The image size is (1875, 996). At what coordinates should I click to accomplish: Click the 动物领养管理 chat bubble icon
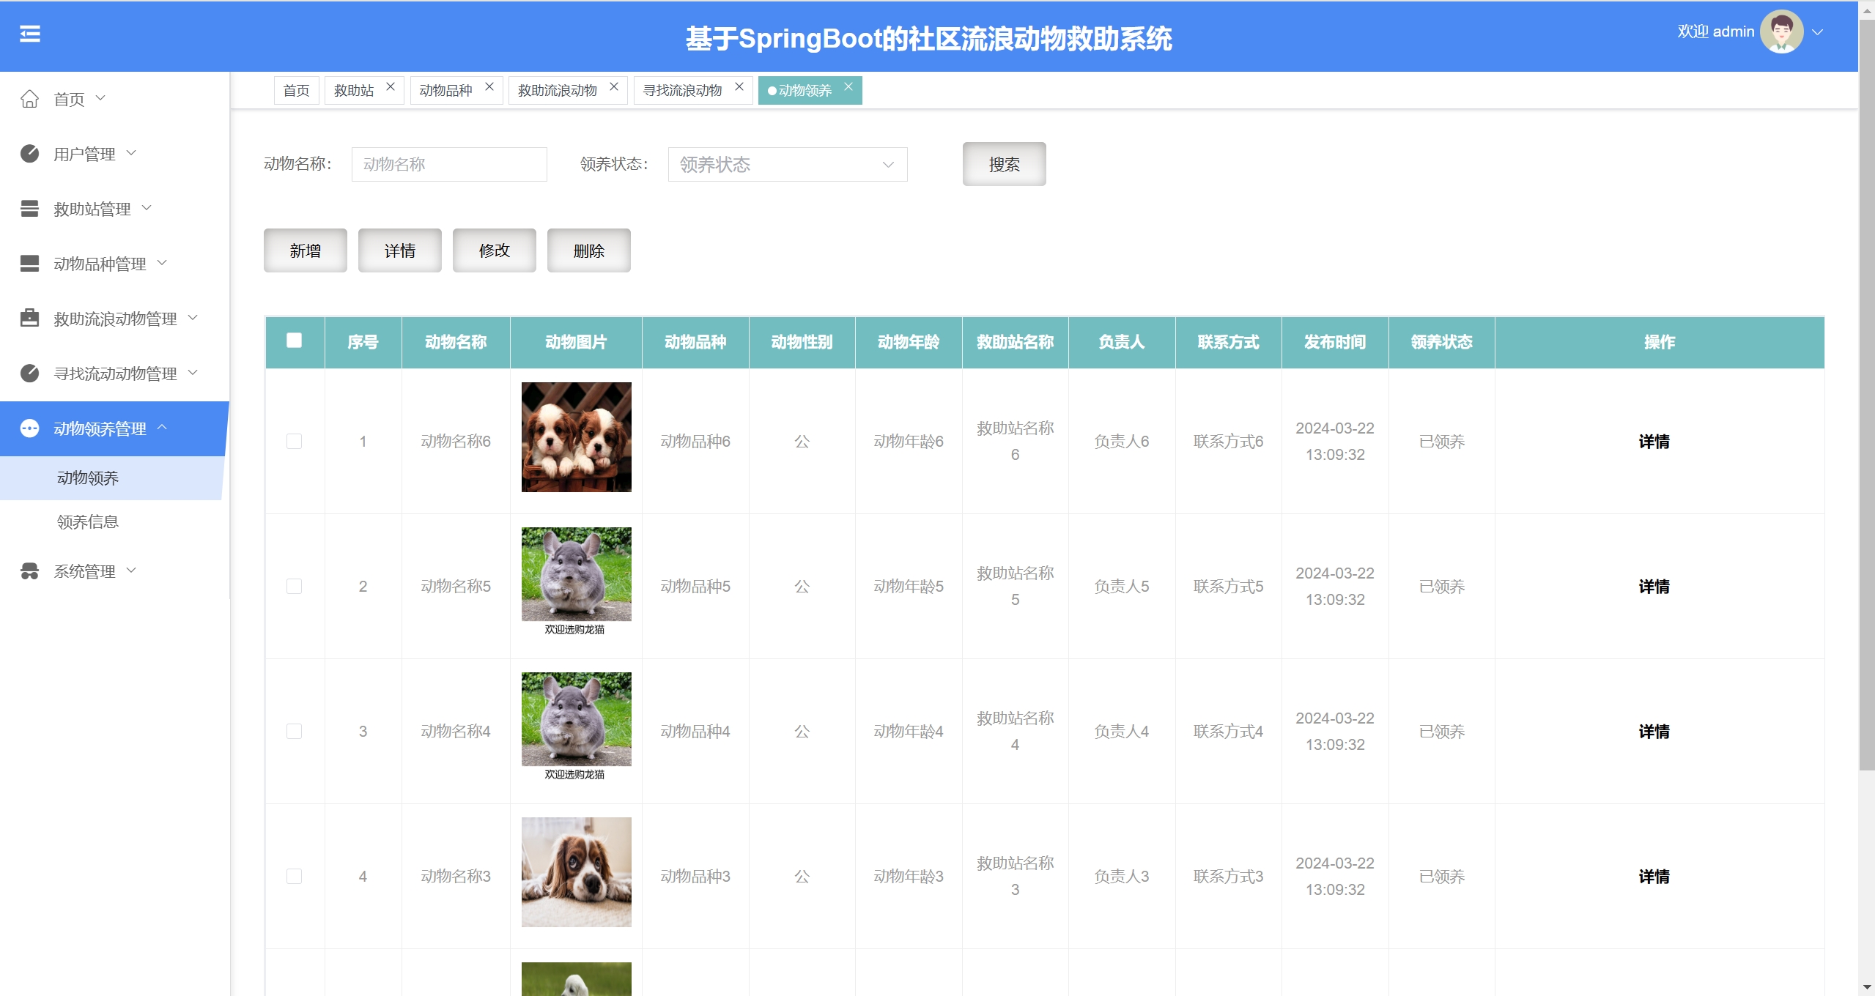(x=29, y=428)
